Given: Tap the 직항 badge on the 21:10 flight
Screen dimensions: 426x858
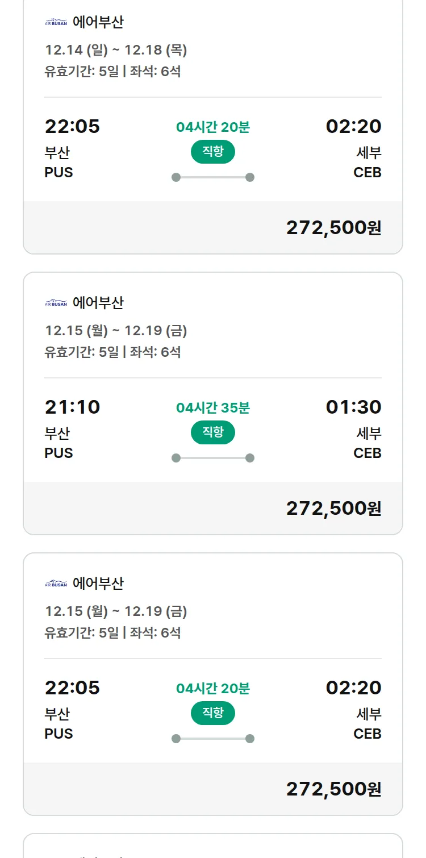Looking at the screenshot, I should click(212, 432).
